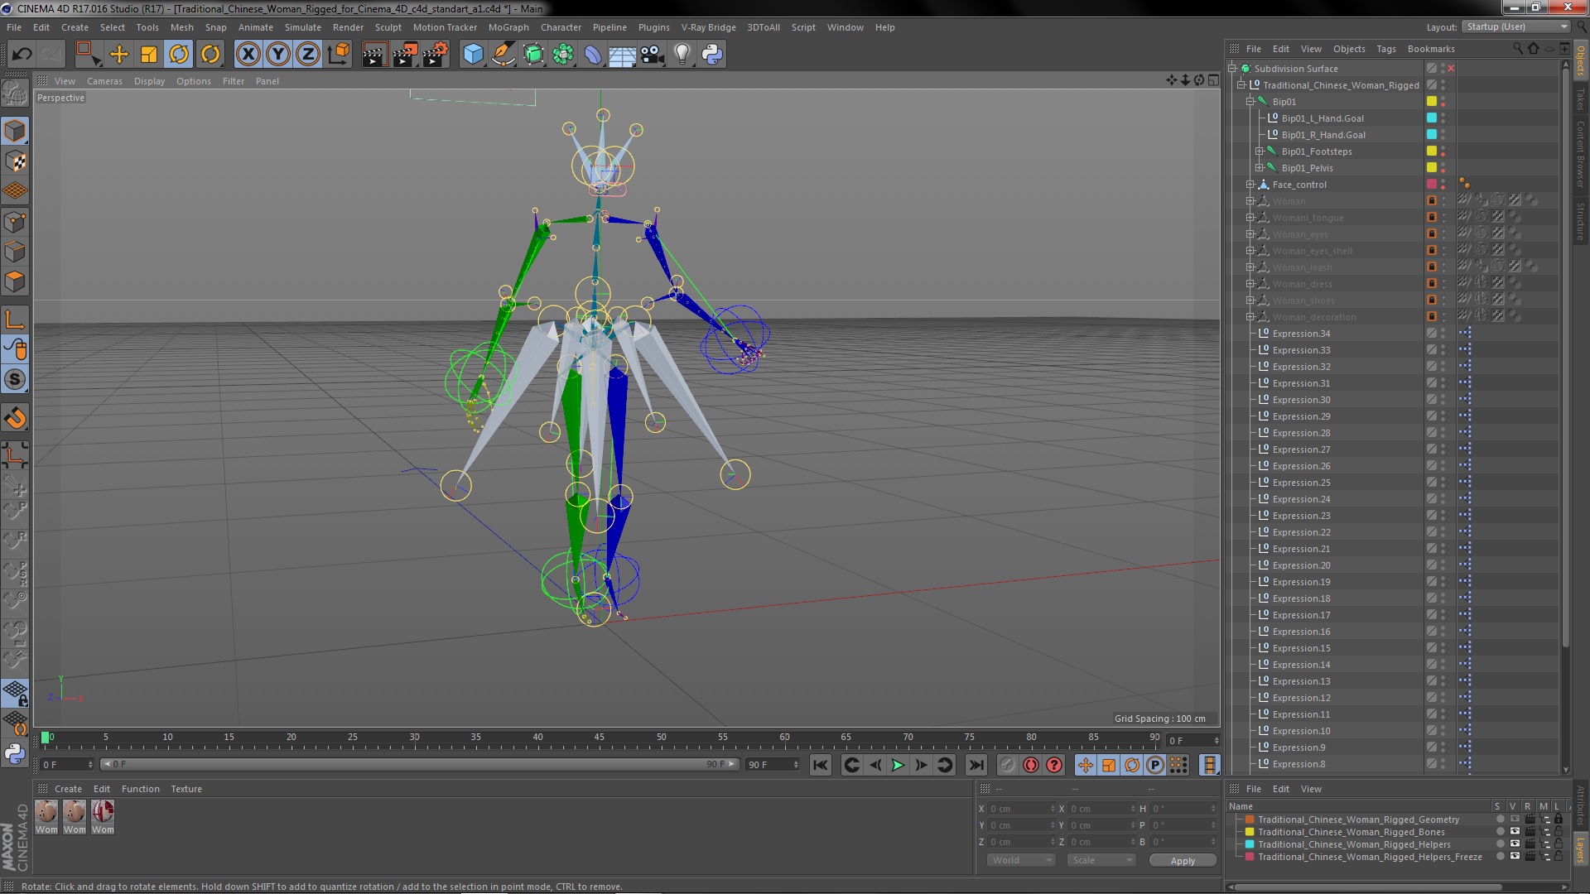1590x894 pixels.
Task: Click Apply button in coordinates panel
Action: [x=1183, y=860]
